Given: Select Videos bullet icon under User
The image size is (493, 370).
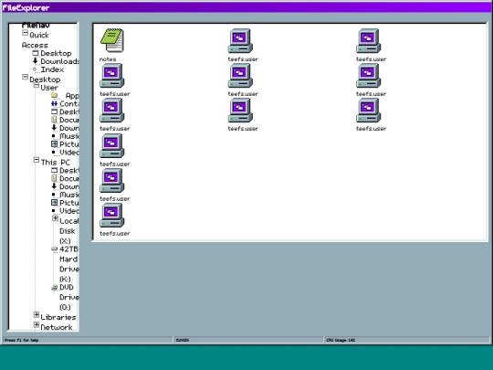Looking at the screenshot, I should [54, 153].
